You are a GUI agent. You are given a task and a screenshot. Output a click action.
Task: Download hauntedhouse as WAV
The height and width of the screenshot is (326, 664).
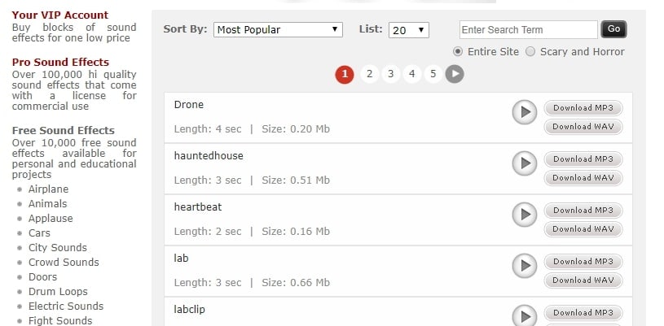pos(583,178)
